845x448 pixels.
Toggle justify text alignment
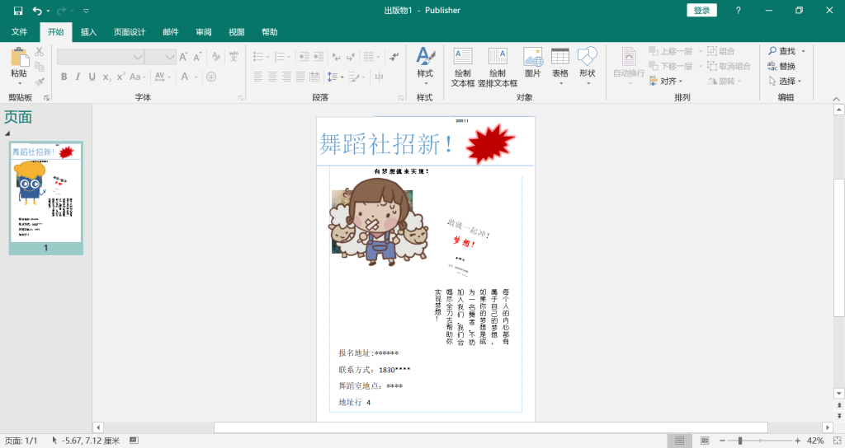(x=300, y=77)
